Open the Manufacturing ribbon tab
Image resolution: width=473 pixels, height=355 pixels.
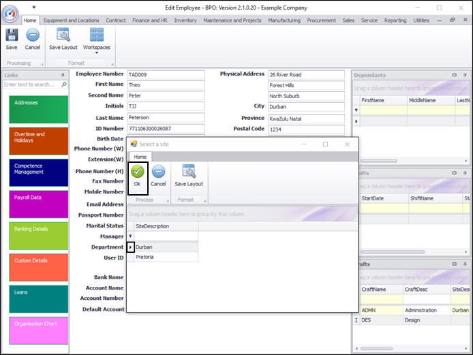tap(284, 20)
